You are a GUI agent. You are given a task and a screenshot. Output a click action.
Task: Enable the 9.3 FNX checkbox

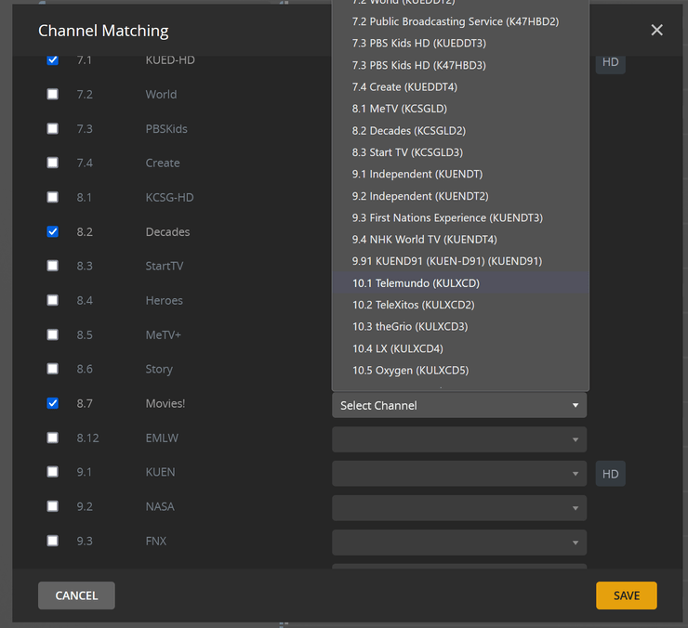click(53, 541)
